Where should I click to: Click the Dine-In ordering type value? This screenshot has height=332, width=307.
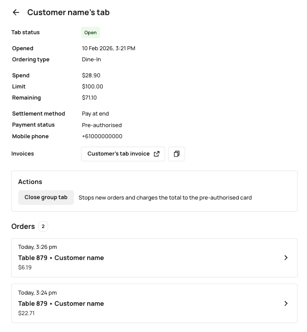91,60
